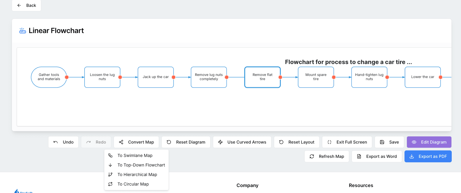Viewport: 461px width, 193px height.
Task: Click the Undo button
Action: pyautogui.click(x=63, y=142)
